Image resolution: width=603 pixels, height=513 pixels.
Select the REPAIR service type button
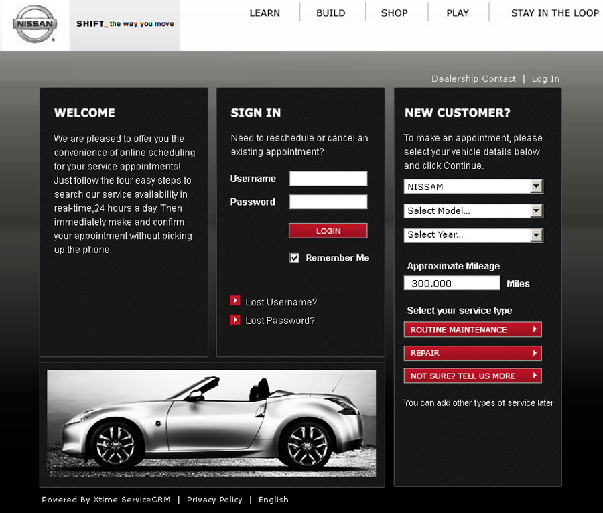tap(472, 353)
